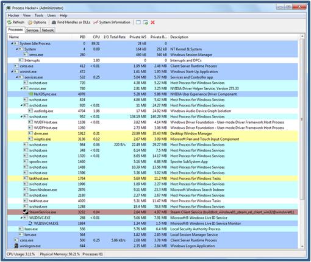Sort by I/O Total Rate column header
311x262 pixels.
[115, 37]
